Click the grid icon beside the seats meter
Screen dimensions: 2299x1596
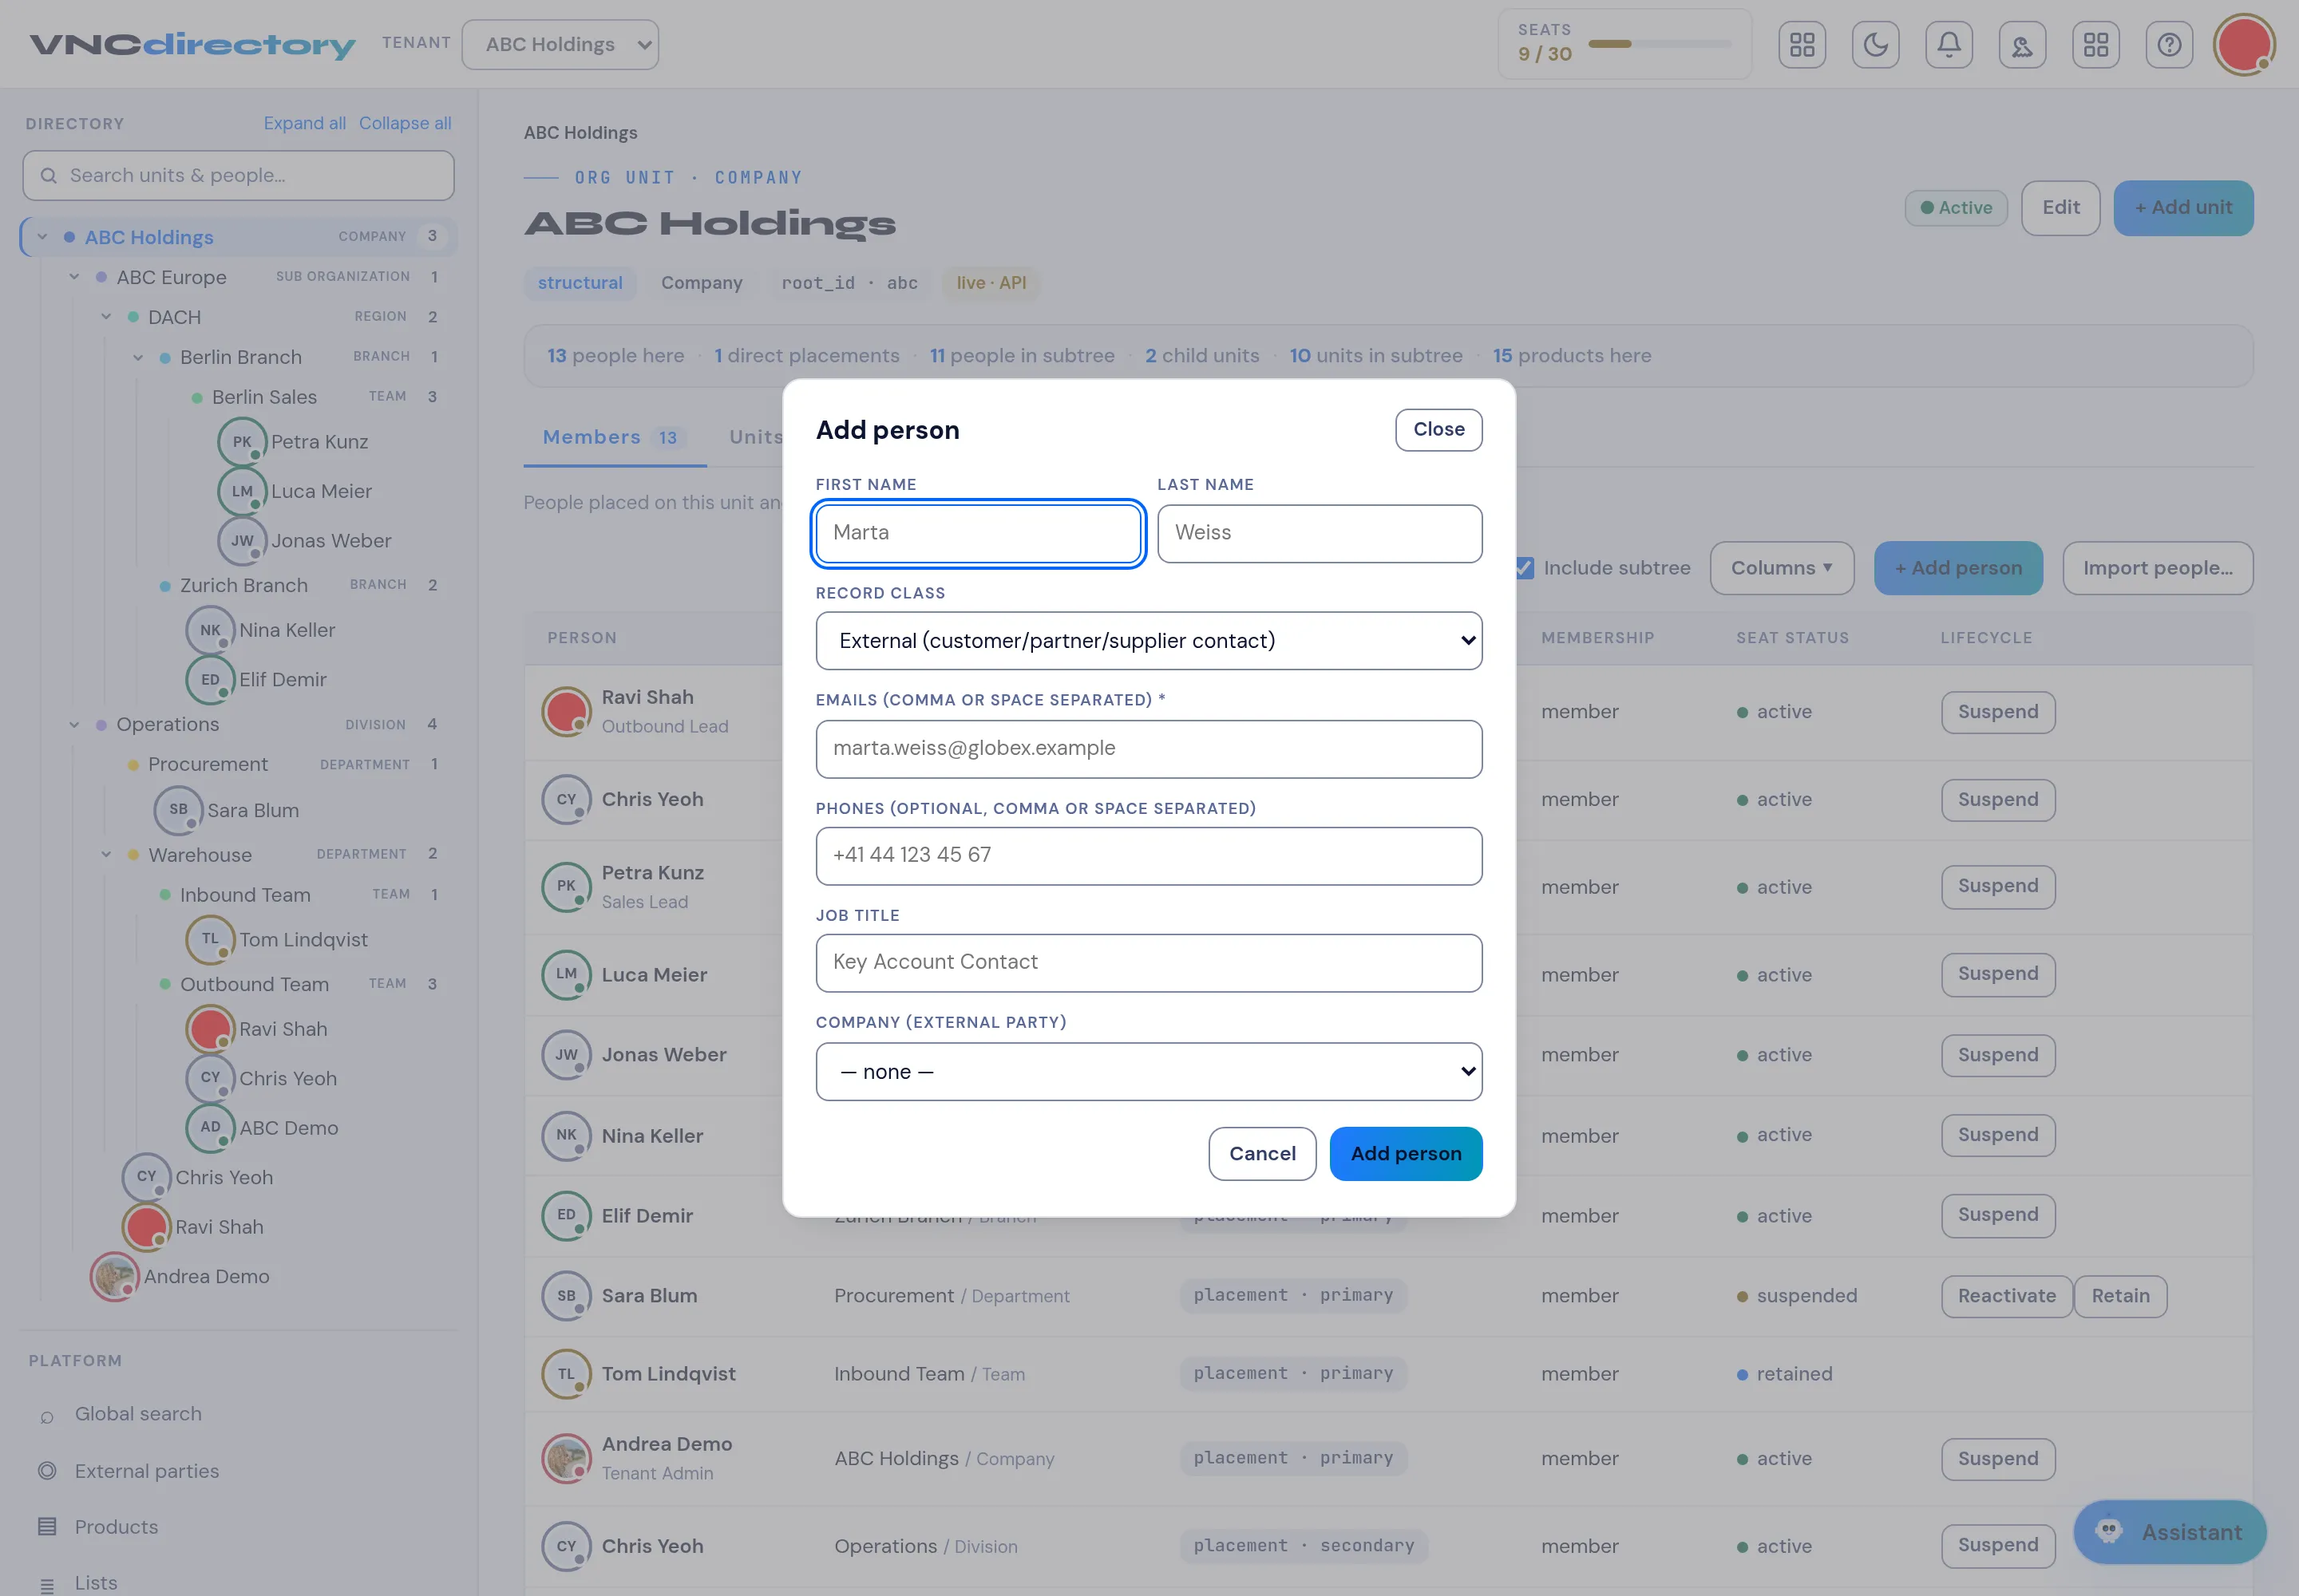(1802, 45)
